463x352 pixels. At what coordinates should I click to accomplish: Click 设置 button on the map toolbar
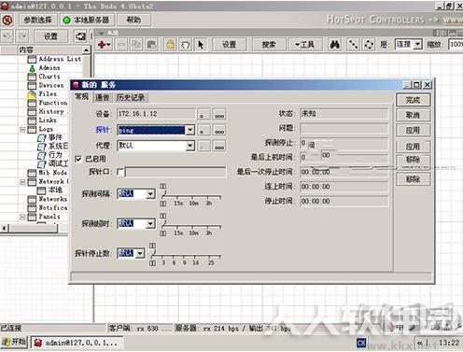pos(230,45)
